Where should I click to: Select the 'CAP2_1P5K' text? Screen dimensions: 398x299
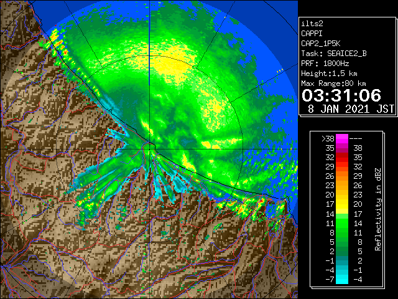coord(321,44)
